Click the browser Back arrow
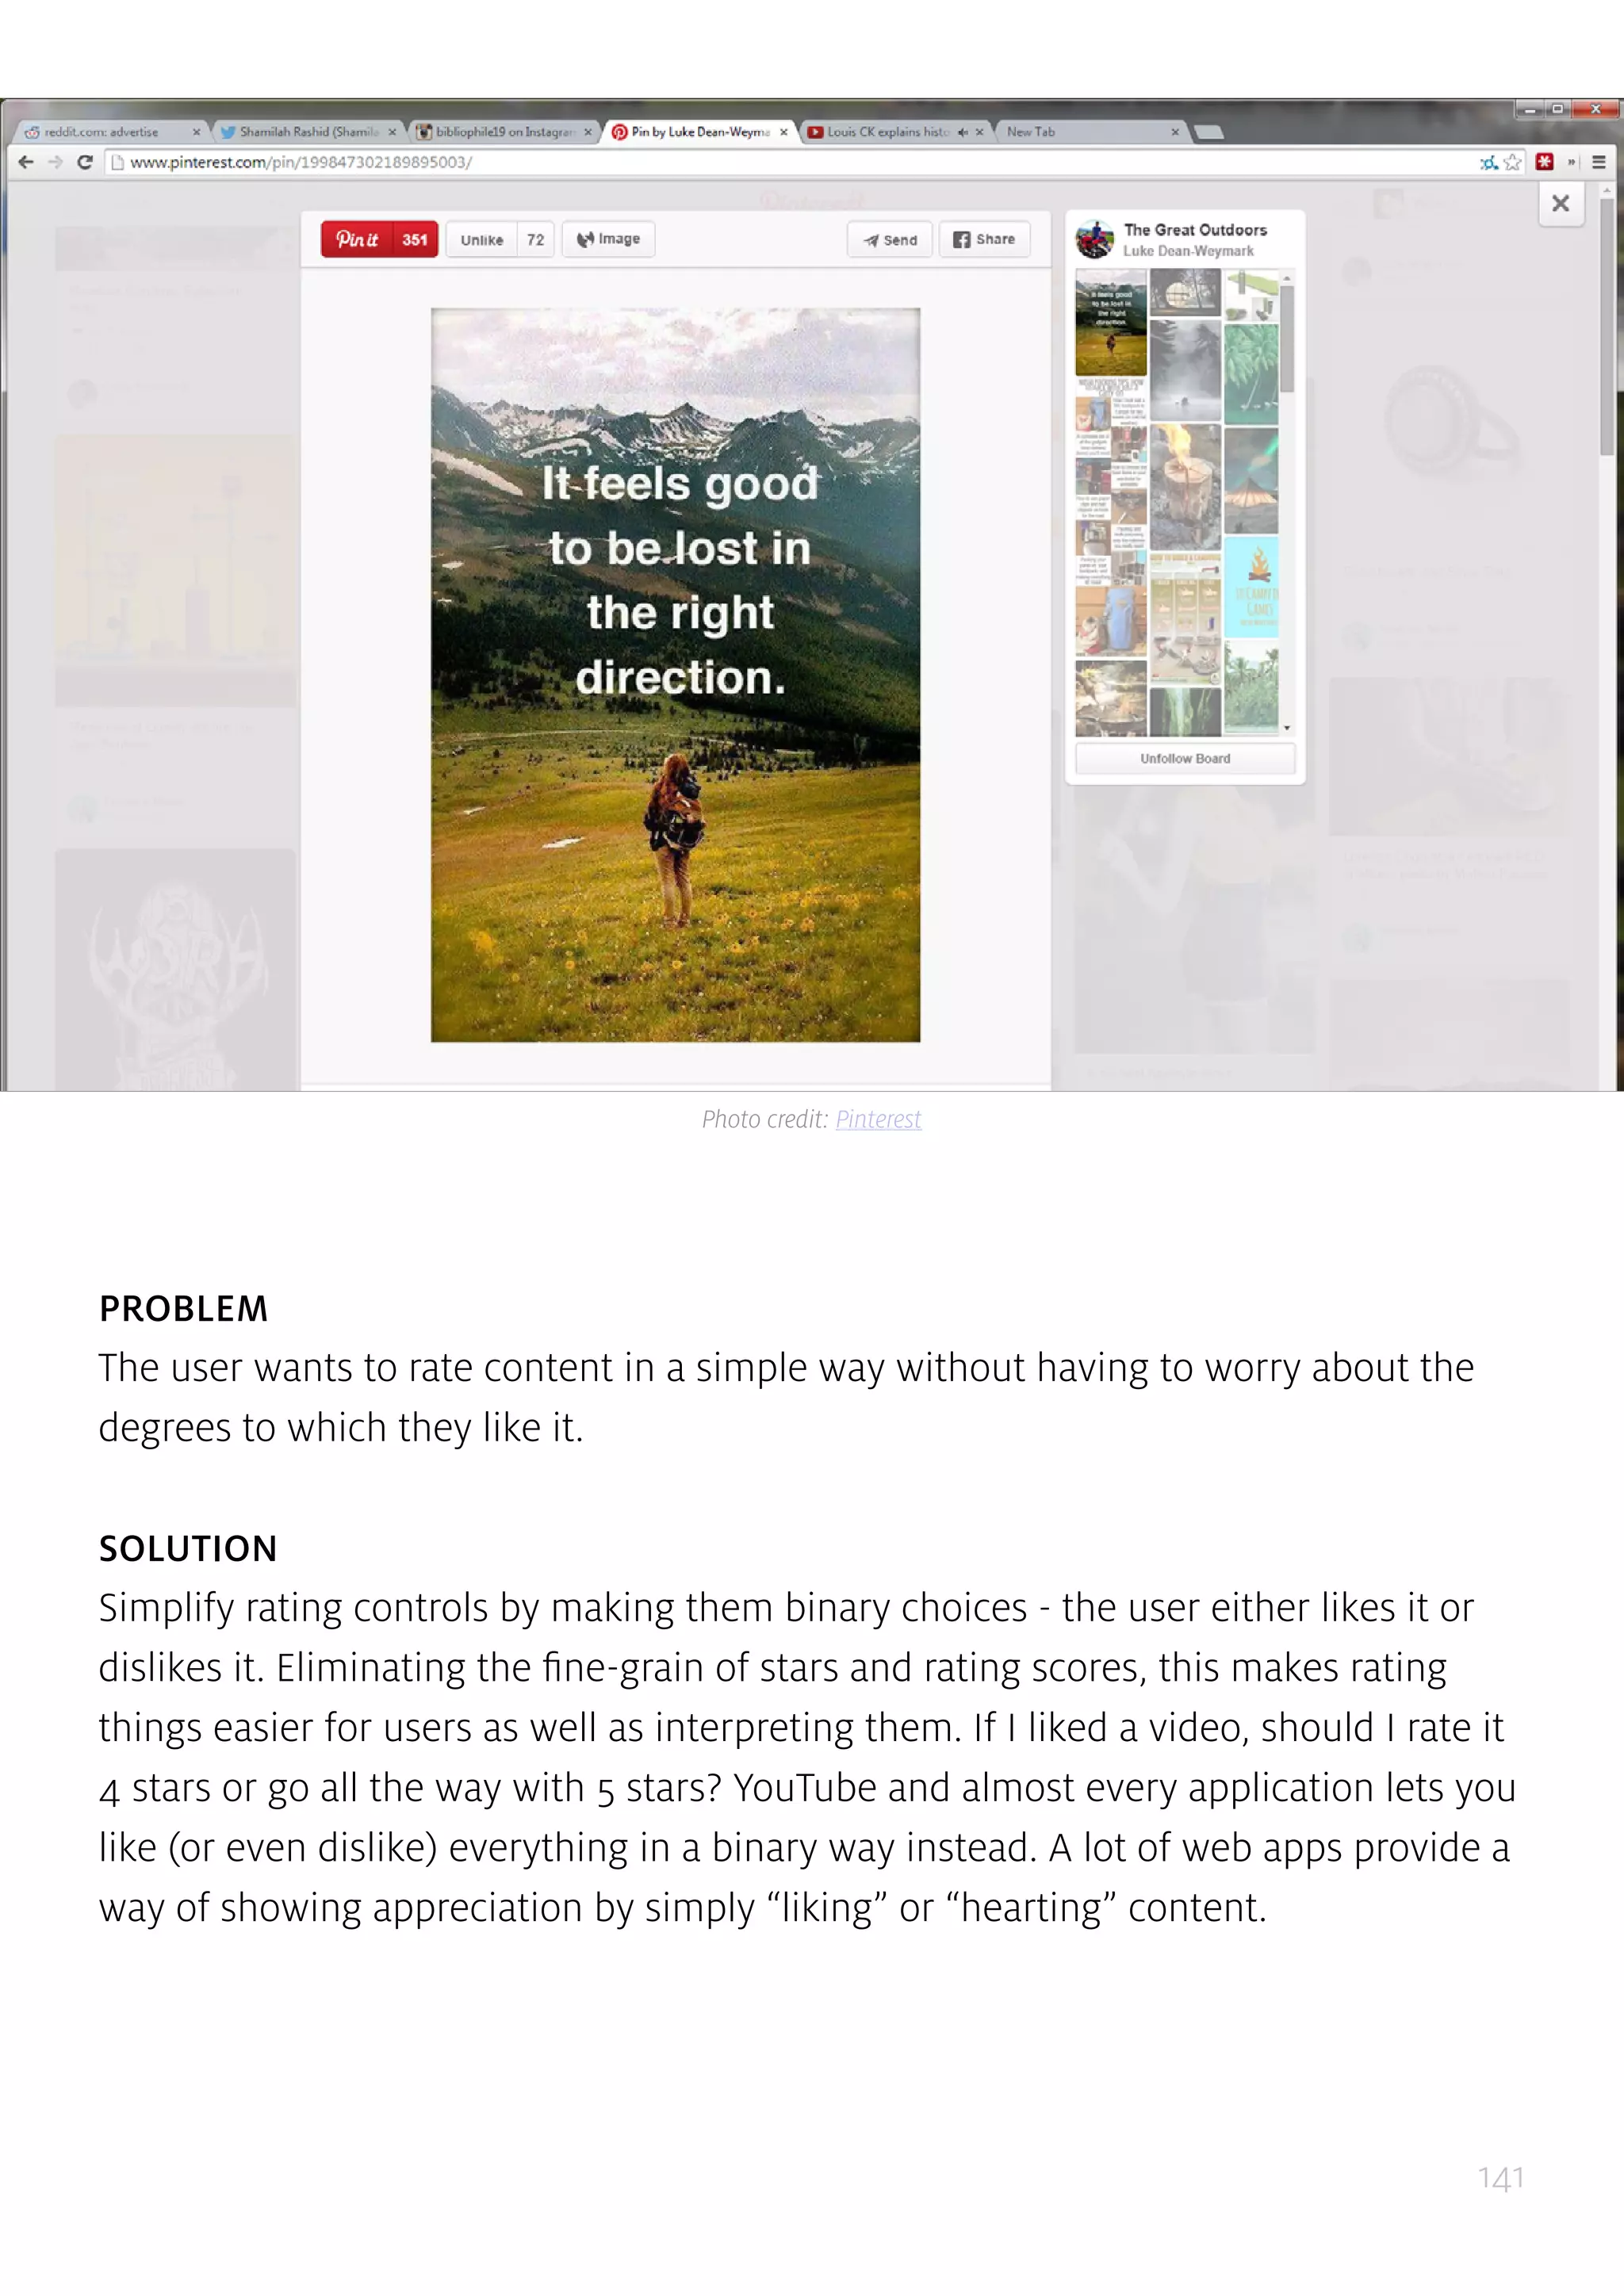The width and height of the screenshot is (1624, 2296). tap(26, 162)
